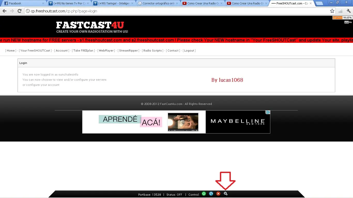Start the server with the green power icon
This screenshot has width=353, height=198.
point(204,194)
